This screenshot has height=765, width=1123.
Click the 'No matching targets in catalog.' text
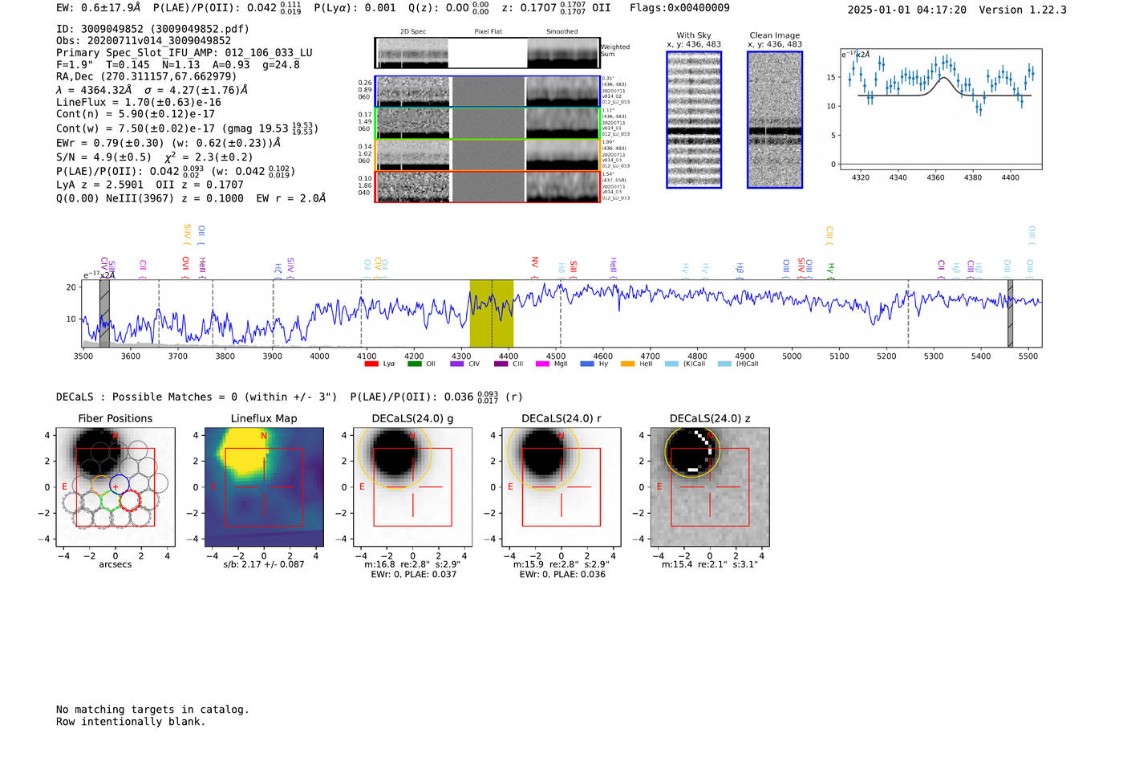(152, 710)
